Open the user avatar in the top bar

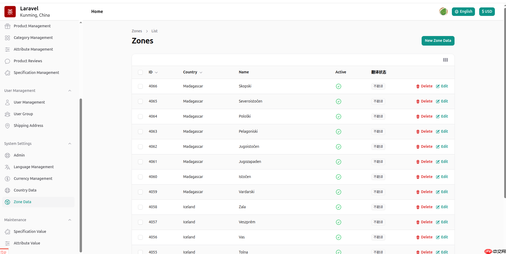point(443,12)
